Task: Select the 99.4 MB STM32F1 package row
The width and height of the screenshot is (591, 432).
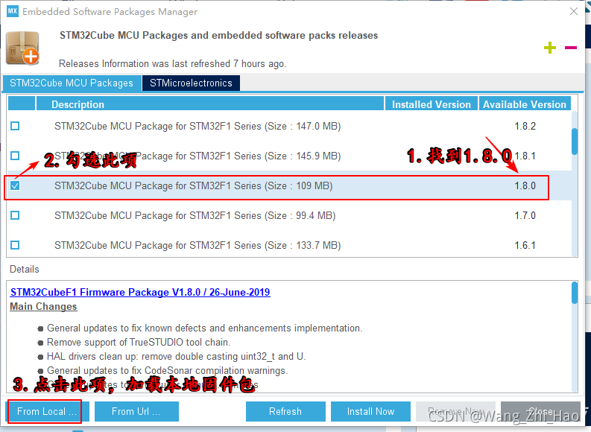Action: click(x=289, y=215)
